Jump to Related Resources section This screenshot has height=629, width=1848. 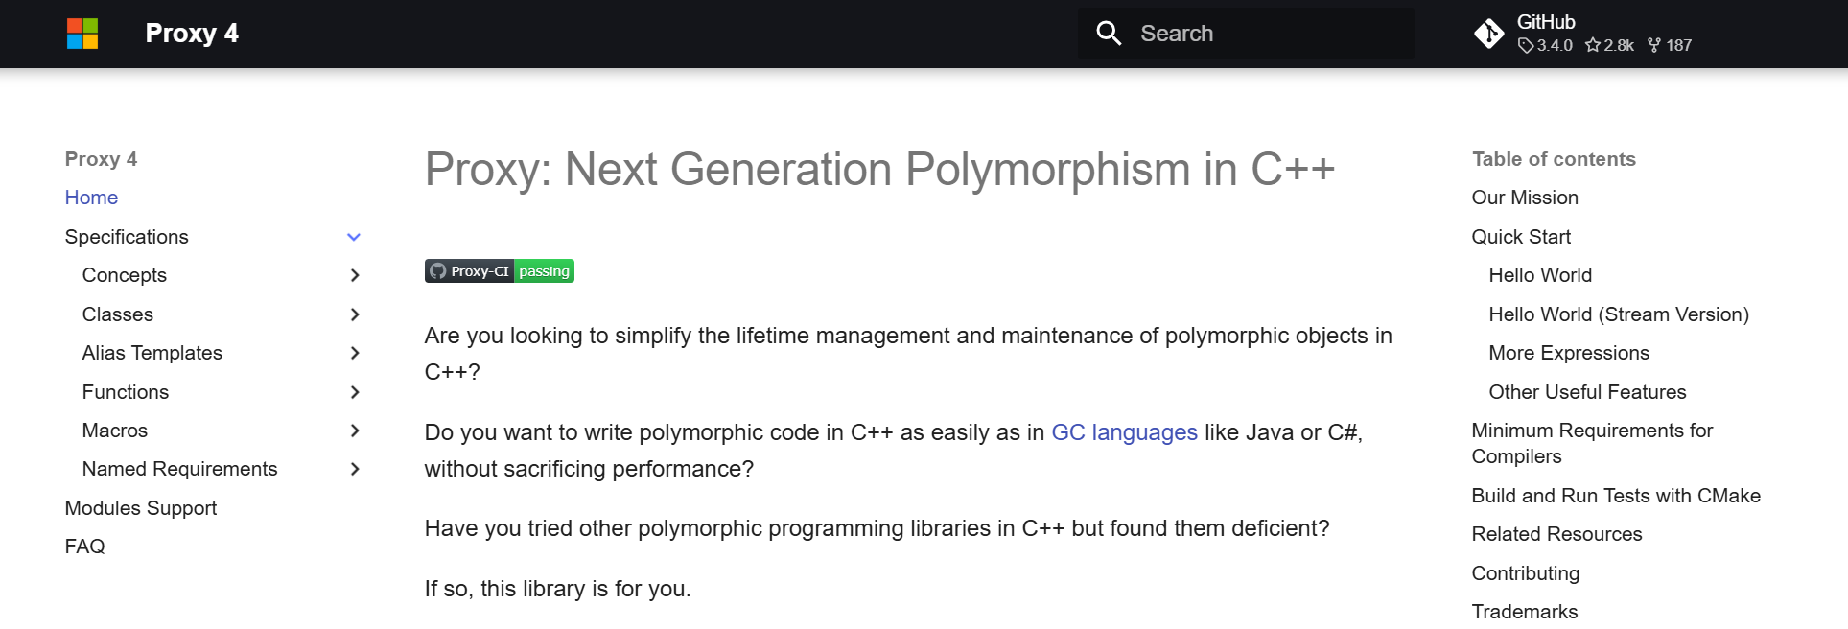tap(1556, 534)
